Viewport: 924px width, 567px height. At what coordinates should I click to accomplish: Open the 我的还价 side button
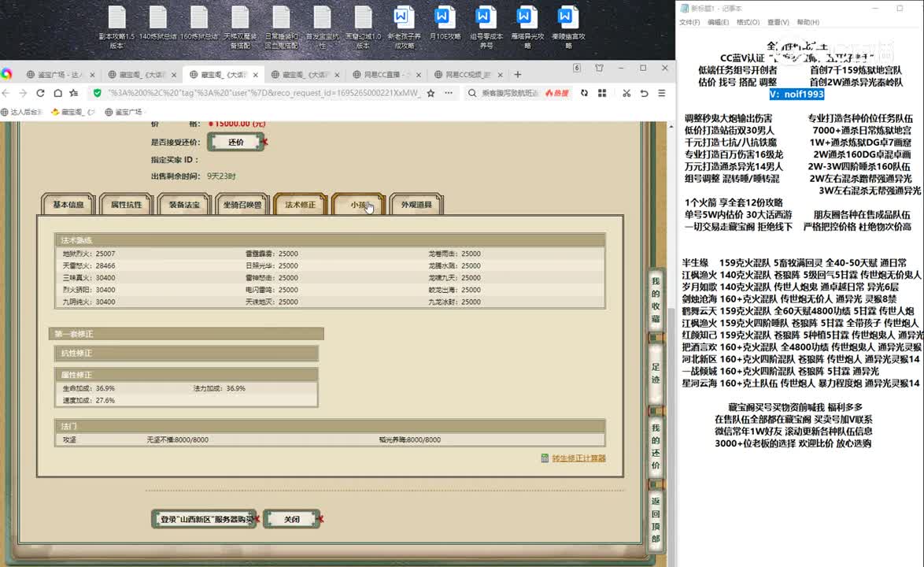coord(656,447)
